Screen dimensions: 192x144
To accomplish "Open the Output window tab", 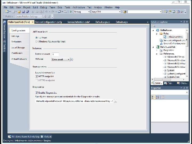I will [x=46, y=137].
